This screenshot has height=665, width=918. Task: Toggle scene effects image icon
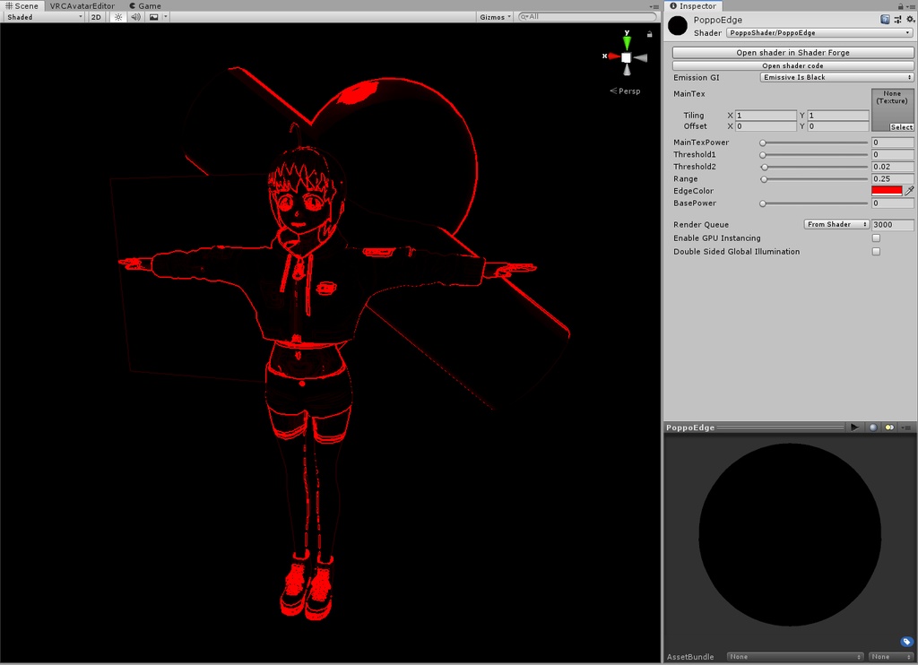pyautogui.click(x=153, y=17)
